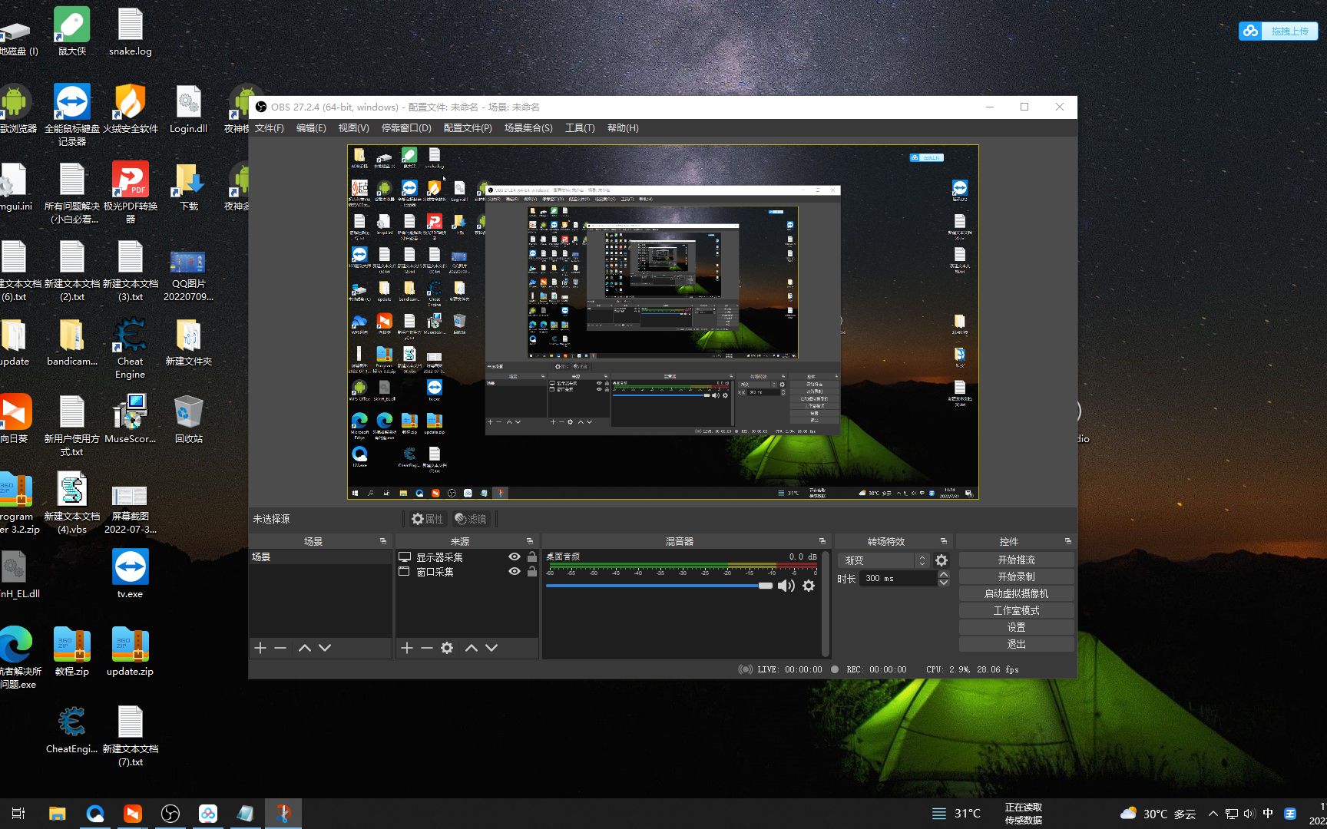Move scene down in Scenes panel
The height and width of the screenshot is (829, 1327).
[325, 648]
